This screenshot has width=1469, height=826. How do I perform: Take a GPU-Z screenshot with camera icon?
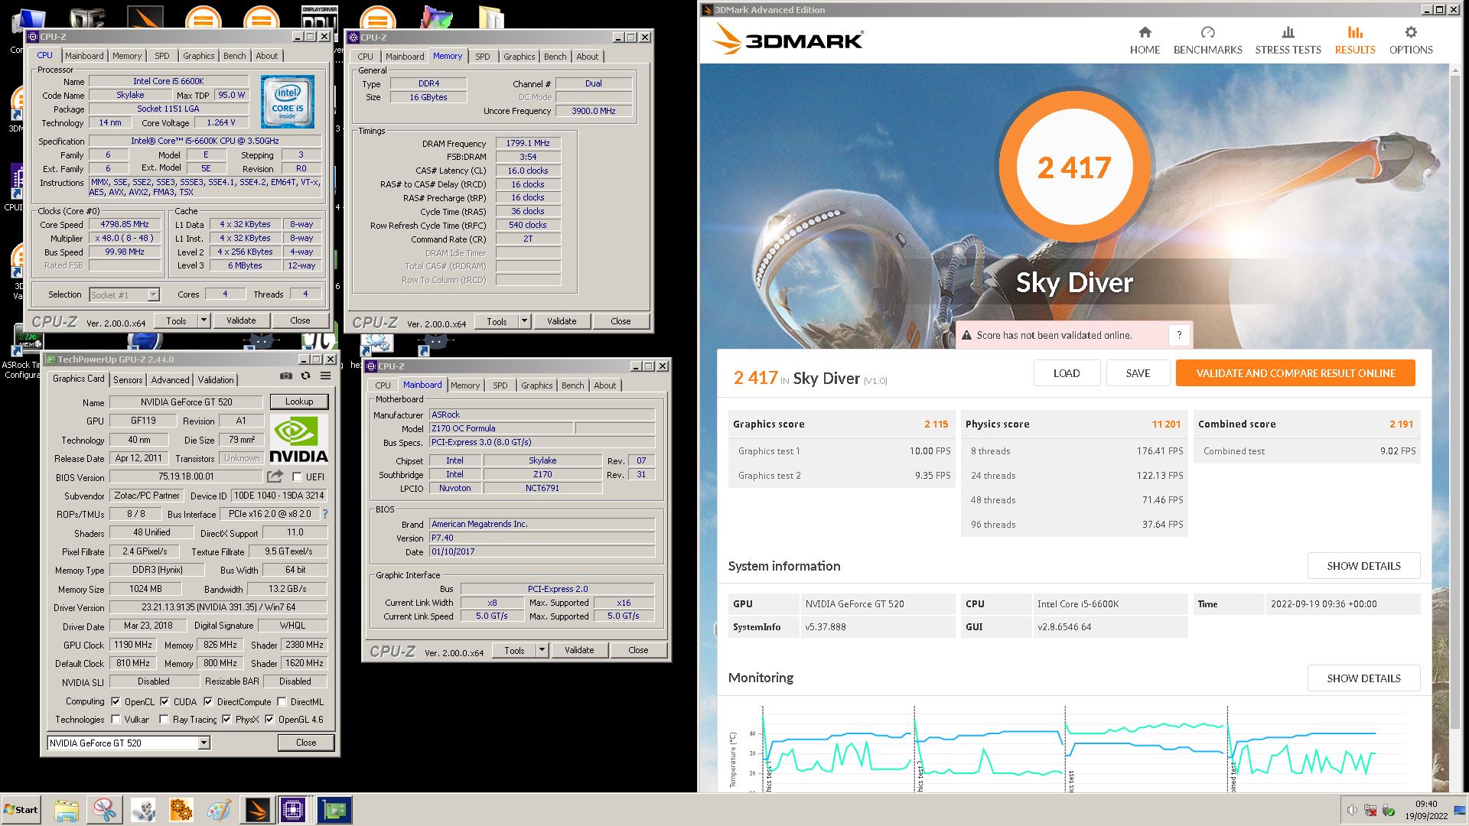click(285, 376)
